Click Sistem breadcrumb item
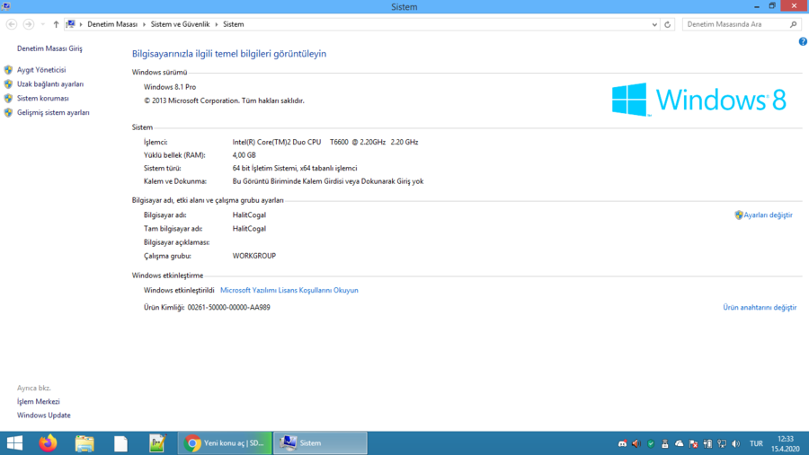Image resolution: width=809 pixels, height=455 pixels. click(x=233, y=24)
